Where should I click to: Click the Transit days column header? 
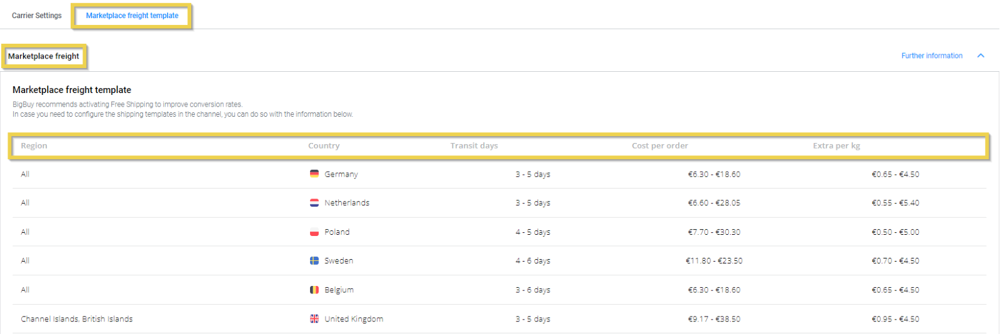tap(474, 145)
